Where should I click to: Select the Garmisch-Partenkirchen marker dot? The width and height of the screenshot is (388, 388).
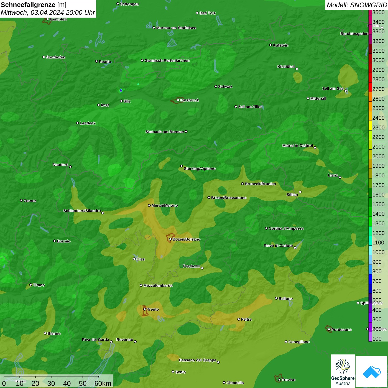142,60
